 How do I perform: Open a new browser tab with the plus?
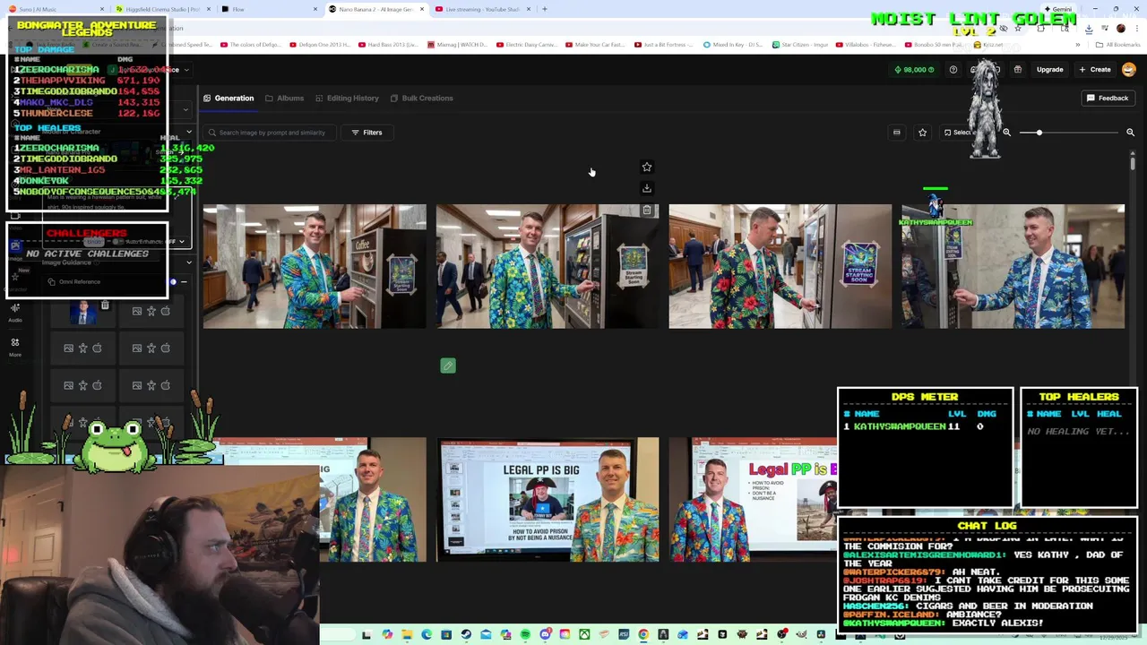545,9
